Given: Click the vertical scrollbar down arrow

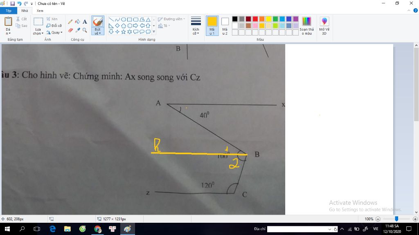Looking at the screenshot, I should pyautogui.click(x=416, y=212).
